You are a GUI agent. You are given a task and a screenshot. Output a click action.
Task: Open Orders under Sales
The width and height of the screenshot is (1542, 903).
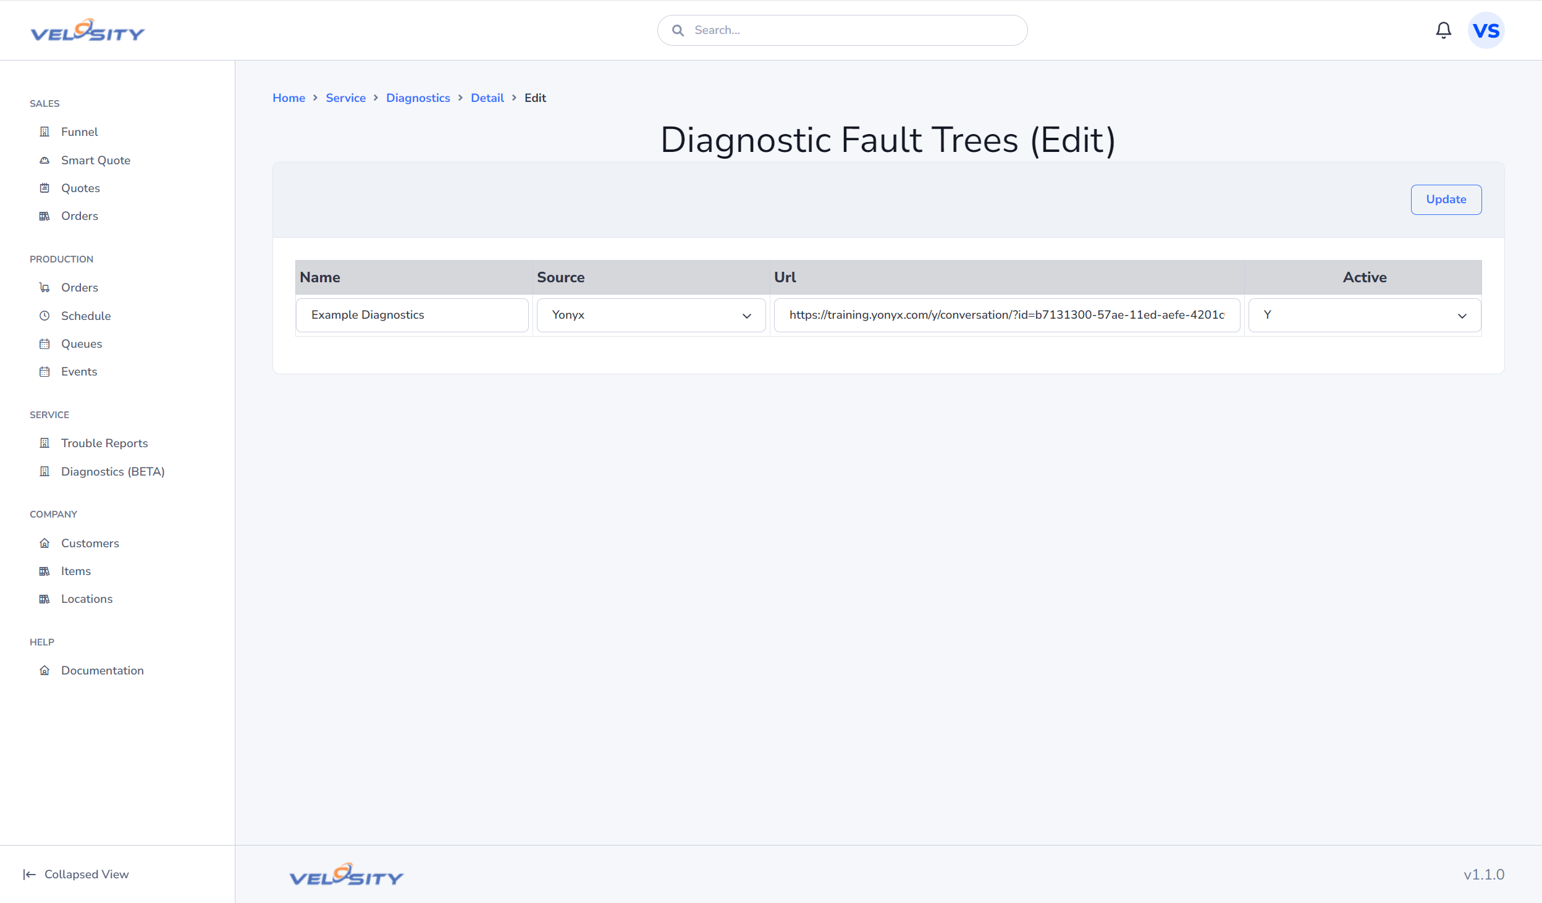[80, 216]
